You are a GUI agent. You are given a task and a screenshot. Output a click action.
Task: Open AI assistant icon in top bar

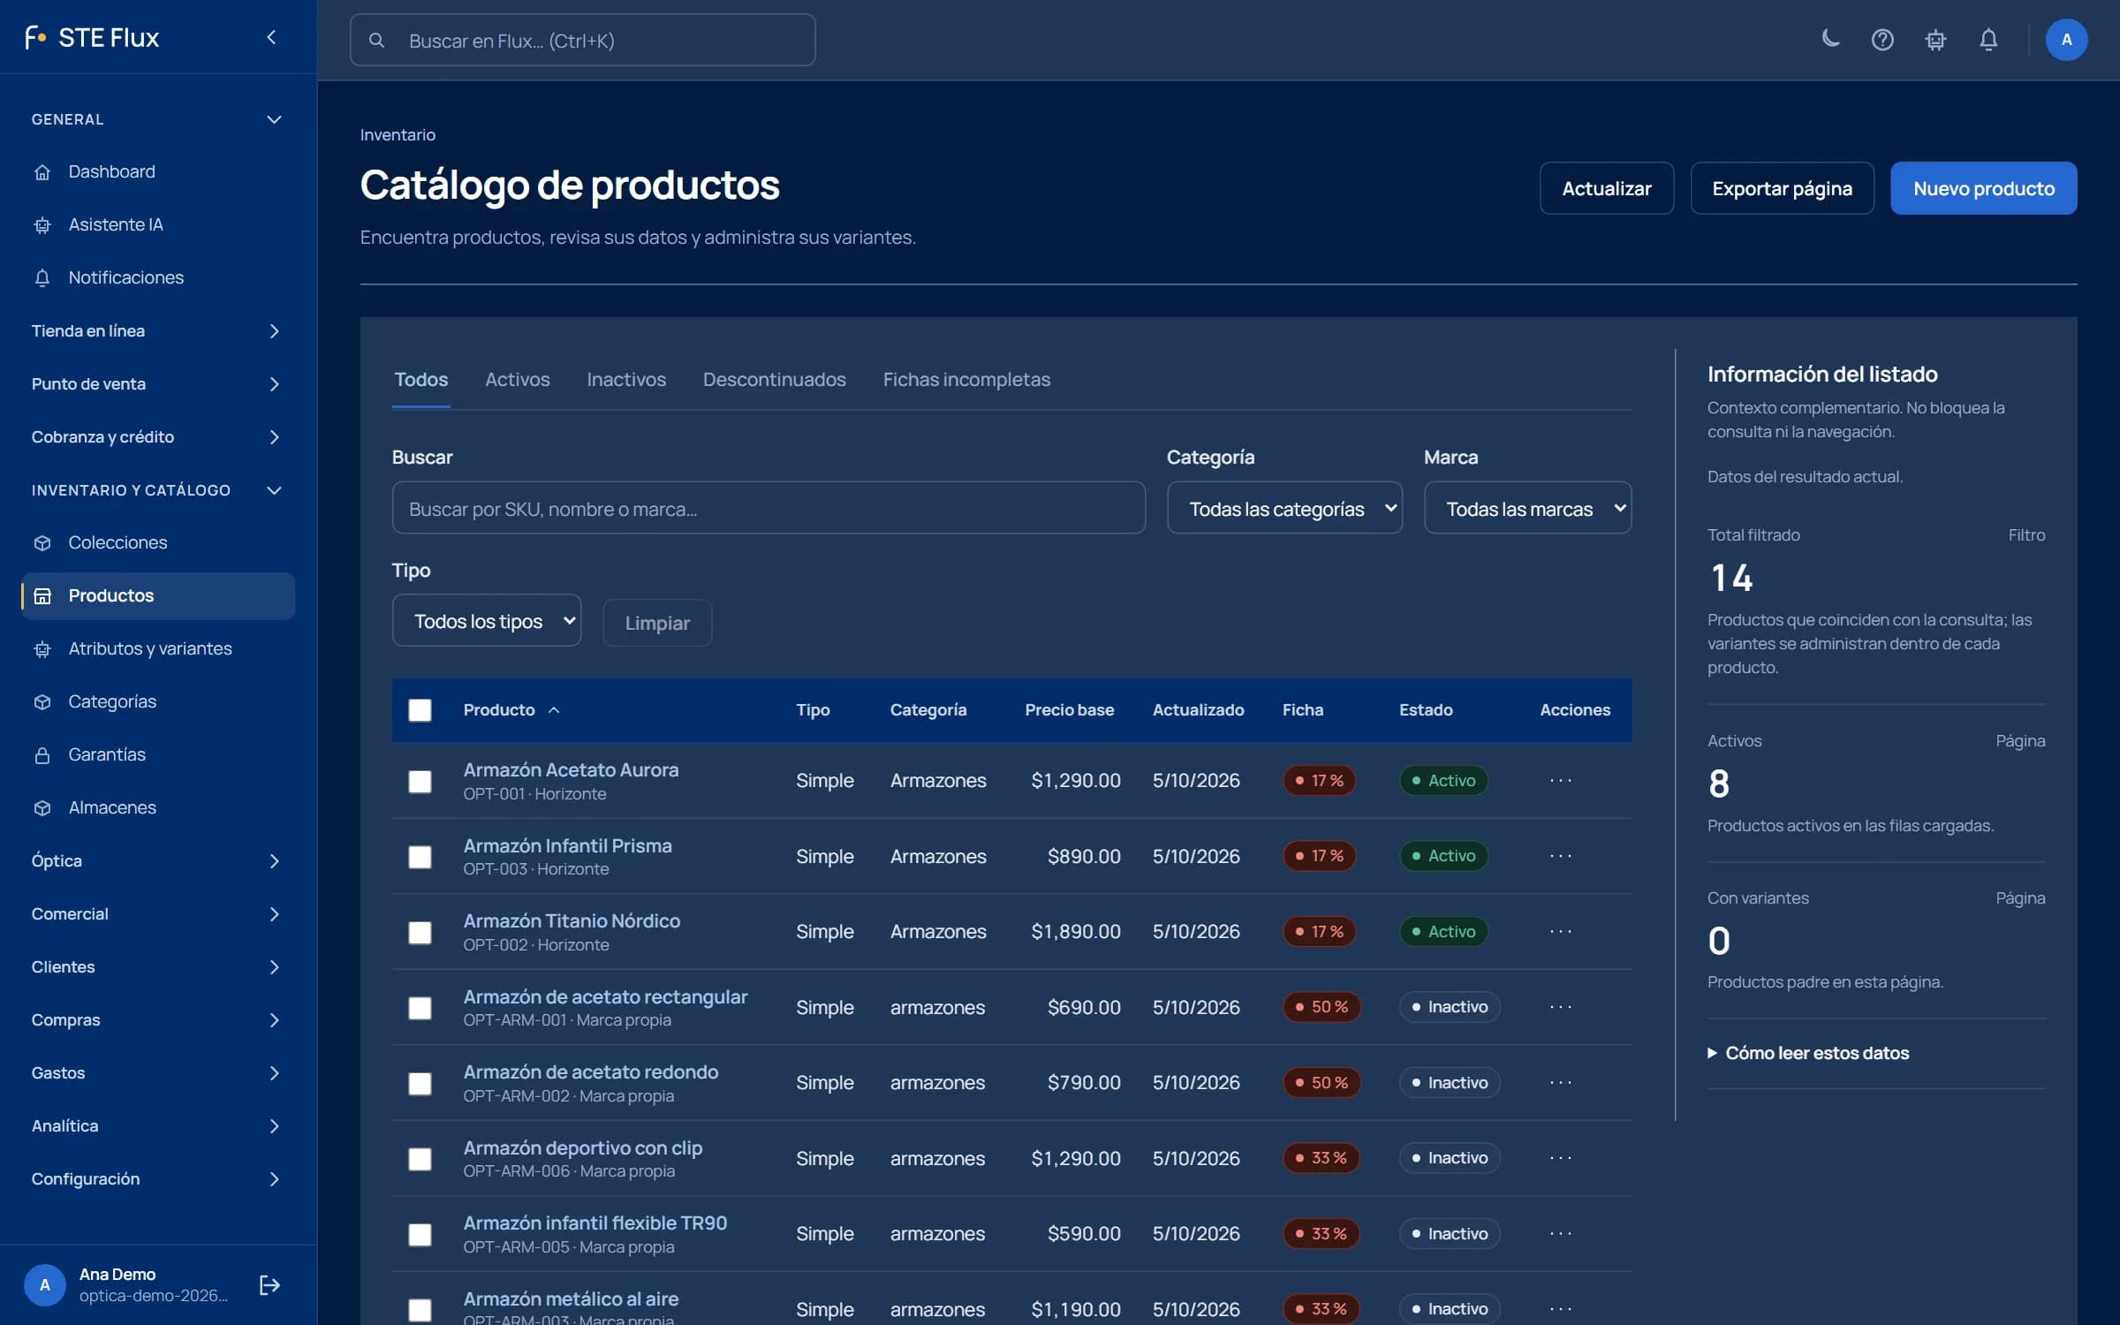tap(1935, 40)
